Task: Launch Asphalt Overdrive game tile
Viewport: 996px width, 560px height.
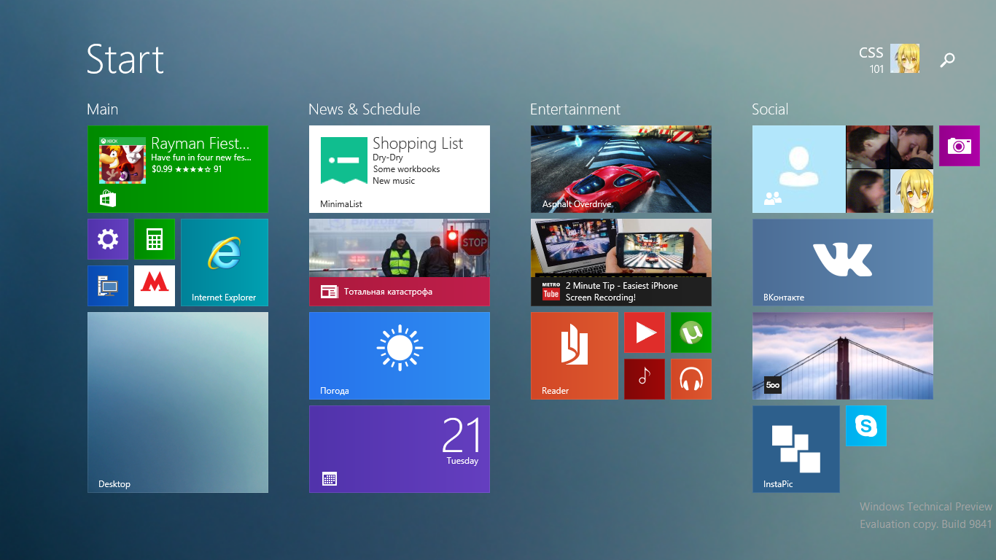Action: [621, 169]
